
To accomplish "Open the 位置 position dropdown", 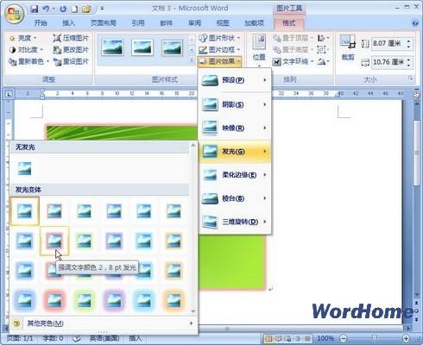I will click(x=259, y=51).
